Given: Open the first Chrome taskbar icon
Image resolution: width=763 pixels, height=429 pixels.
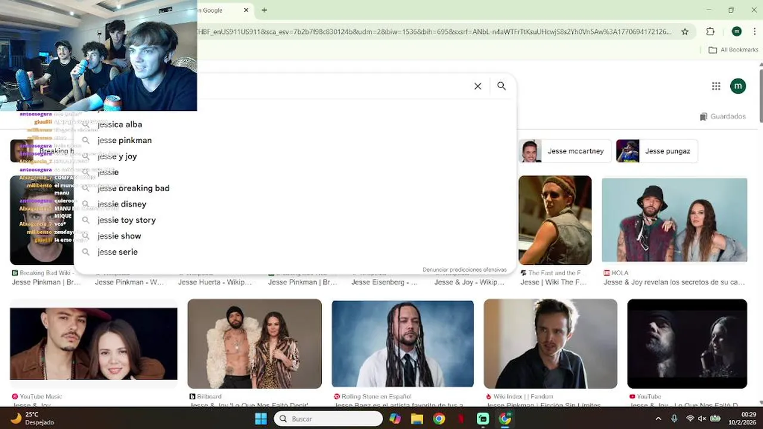Looking at the screenshot, I should pyautogui.click(x=439, y=419).
